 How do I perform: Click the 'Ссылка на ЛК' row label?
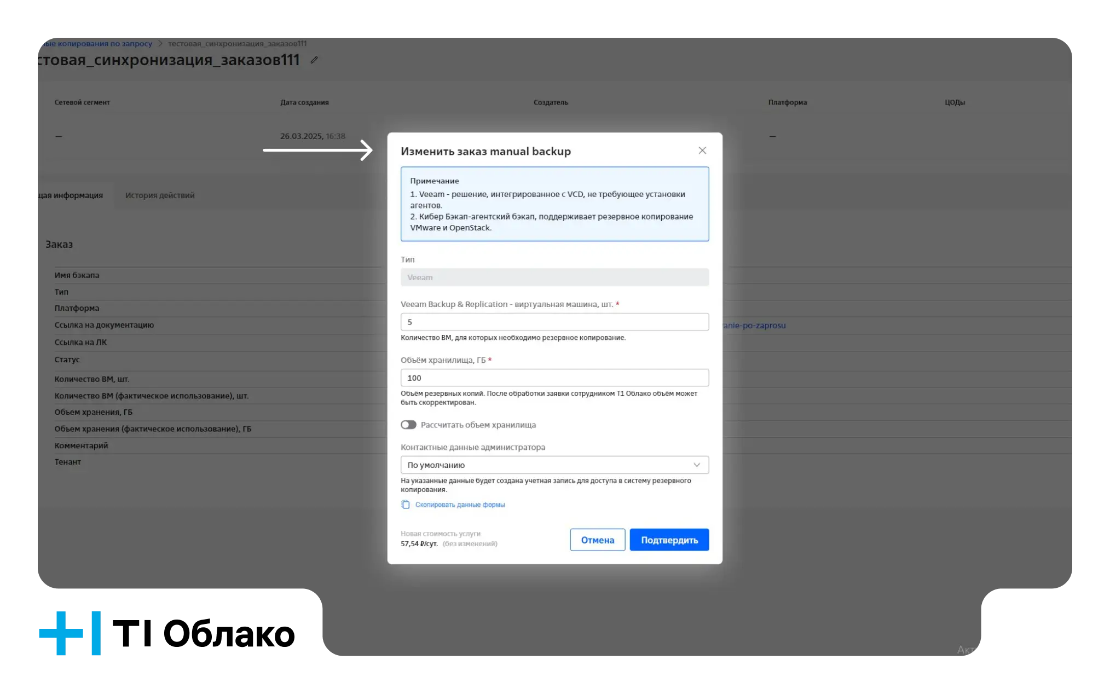pyautogui.click(x=80, y=342)
